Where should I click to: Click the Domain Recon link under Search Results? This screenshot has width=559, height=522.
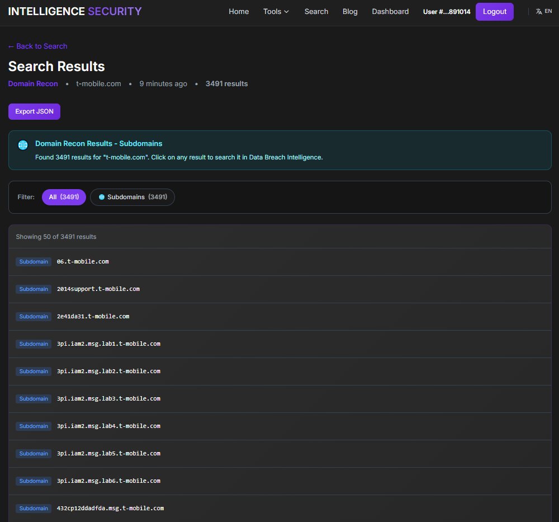coord(33,83)
